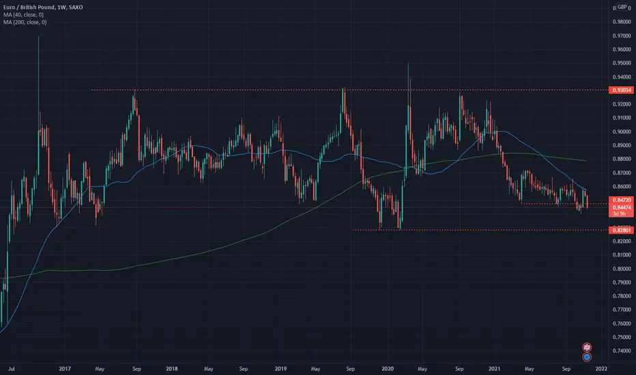Click the EU flag economic event icon
Screen dimensions: 636x375
[x=586, y=357]
